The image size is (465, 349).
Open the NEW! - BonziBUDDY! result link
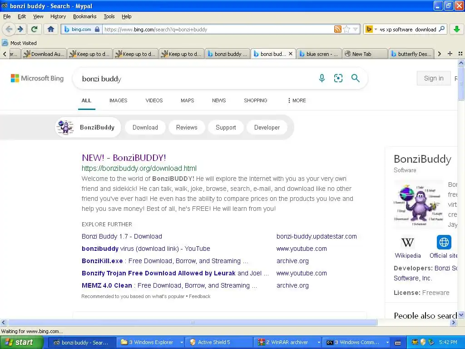click(124, 158)
